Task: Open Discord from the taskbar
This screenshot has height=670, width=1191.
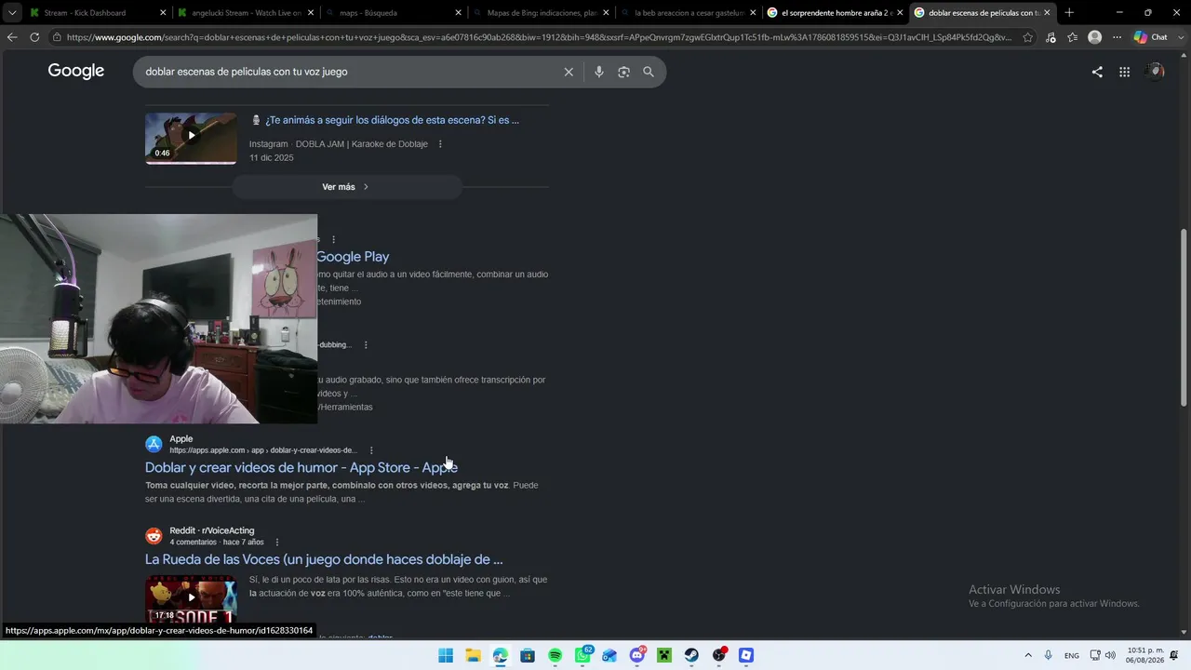Action: coord(637,655)
